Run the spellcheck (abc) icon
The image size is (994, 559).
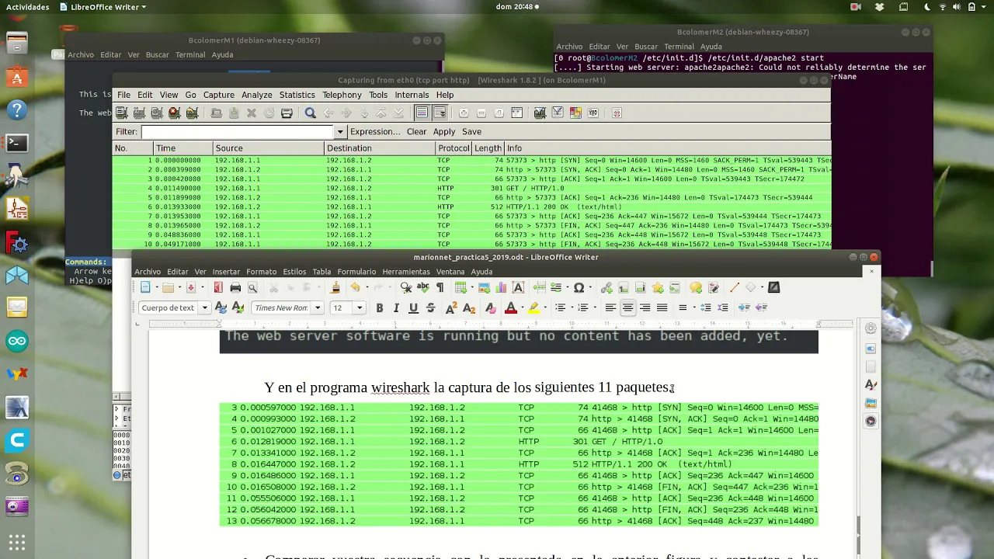(x=423, y=287)
